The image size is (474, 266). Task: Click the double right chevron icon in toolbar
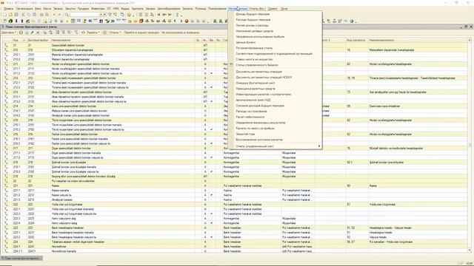(113, 21)
